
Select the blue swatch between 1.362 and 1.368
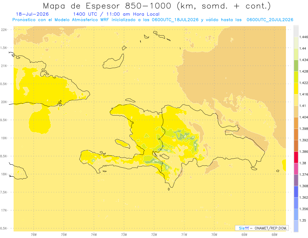coord(296,192)
